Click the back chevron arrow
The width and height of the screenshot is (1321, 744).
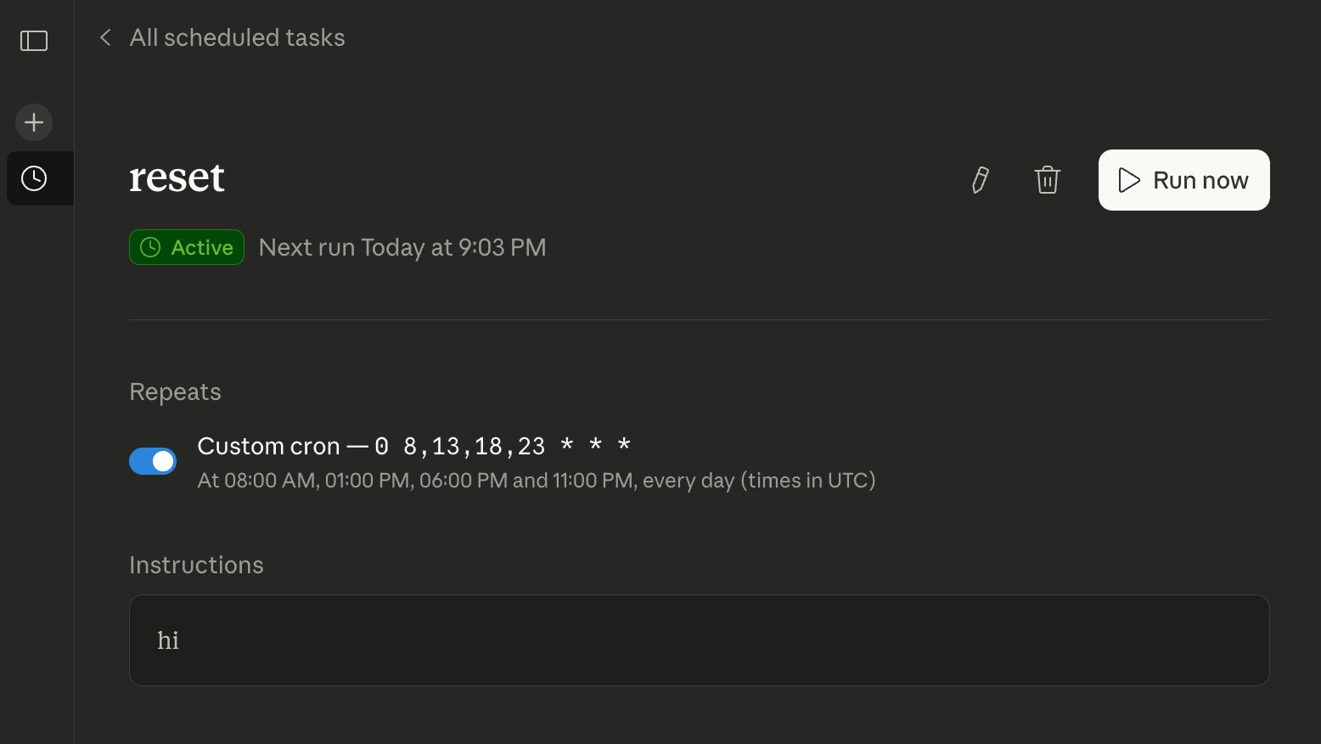point(105,37)
